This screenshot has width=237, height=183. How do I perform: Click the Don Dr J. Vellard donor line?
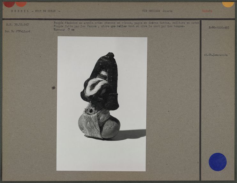coord(17,31)
